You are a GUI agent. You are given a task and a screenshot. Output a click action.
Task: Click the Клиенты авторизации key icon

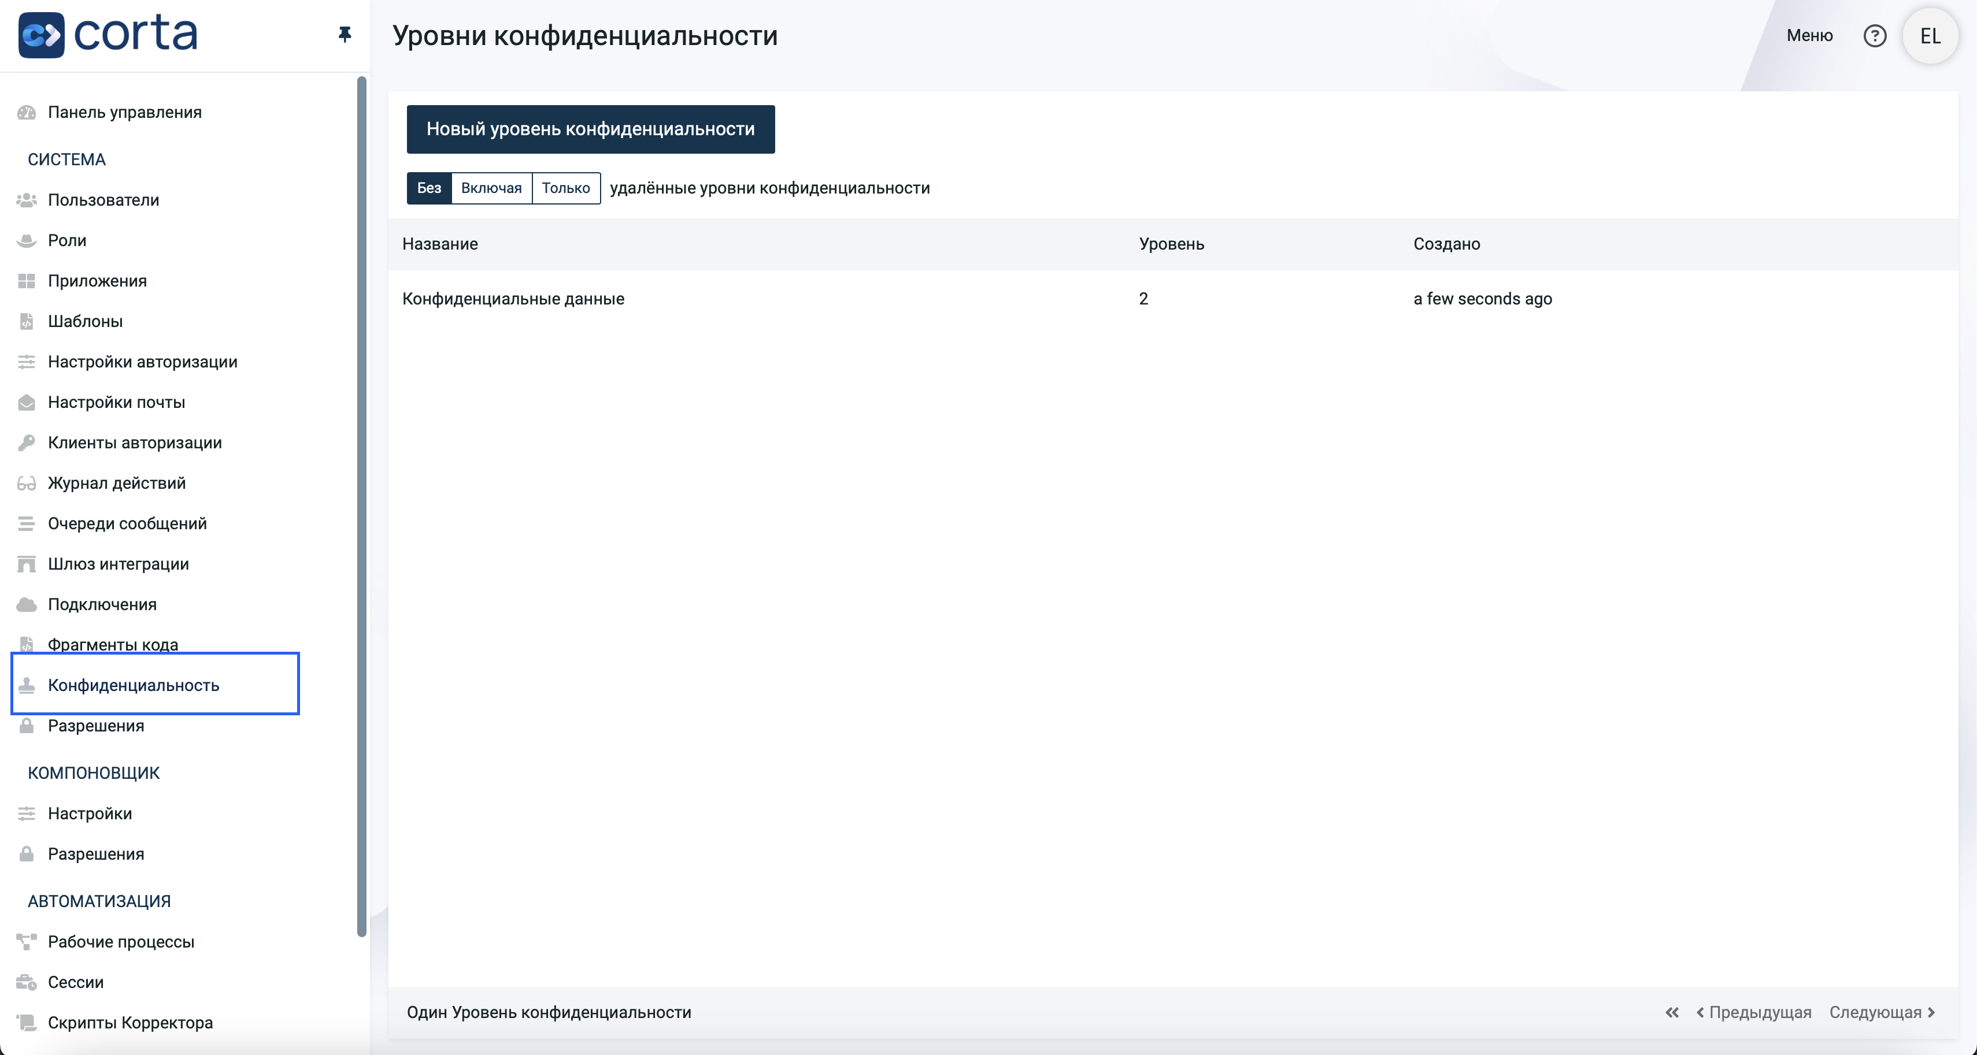(27, 443)
